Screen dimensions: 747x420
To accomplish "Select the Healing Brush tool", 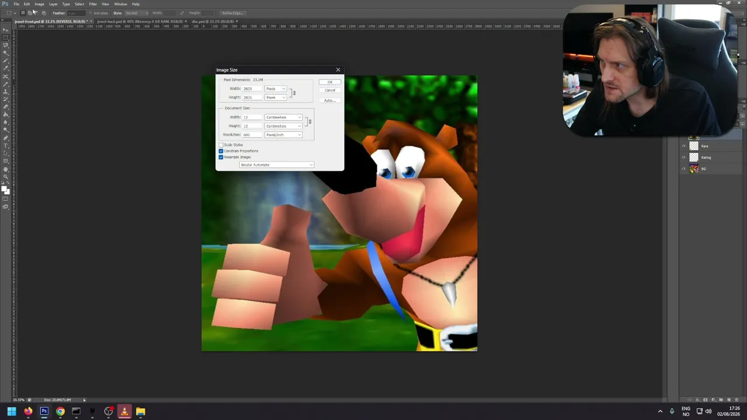I will point(6,76).
